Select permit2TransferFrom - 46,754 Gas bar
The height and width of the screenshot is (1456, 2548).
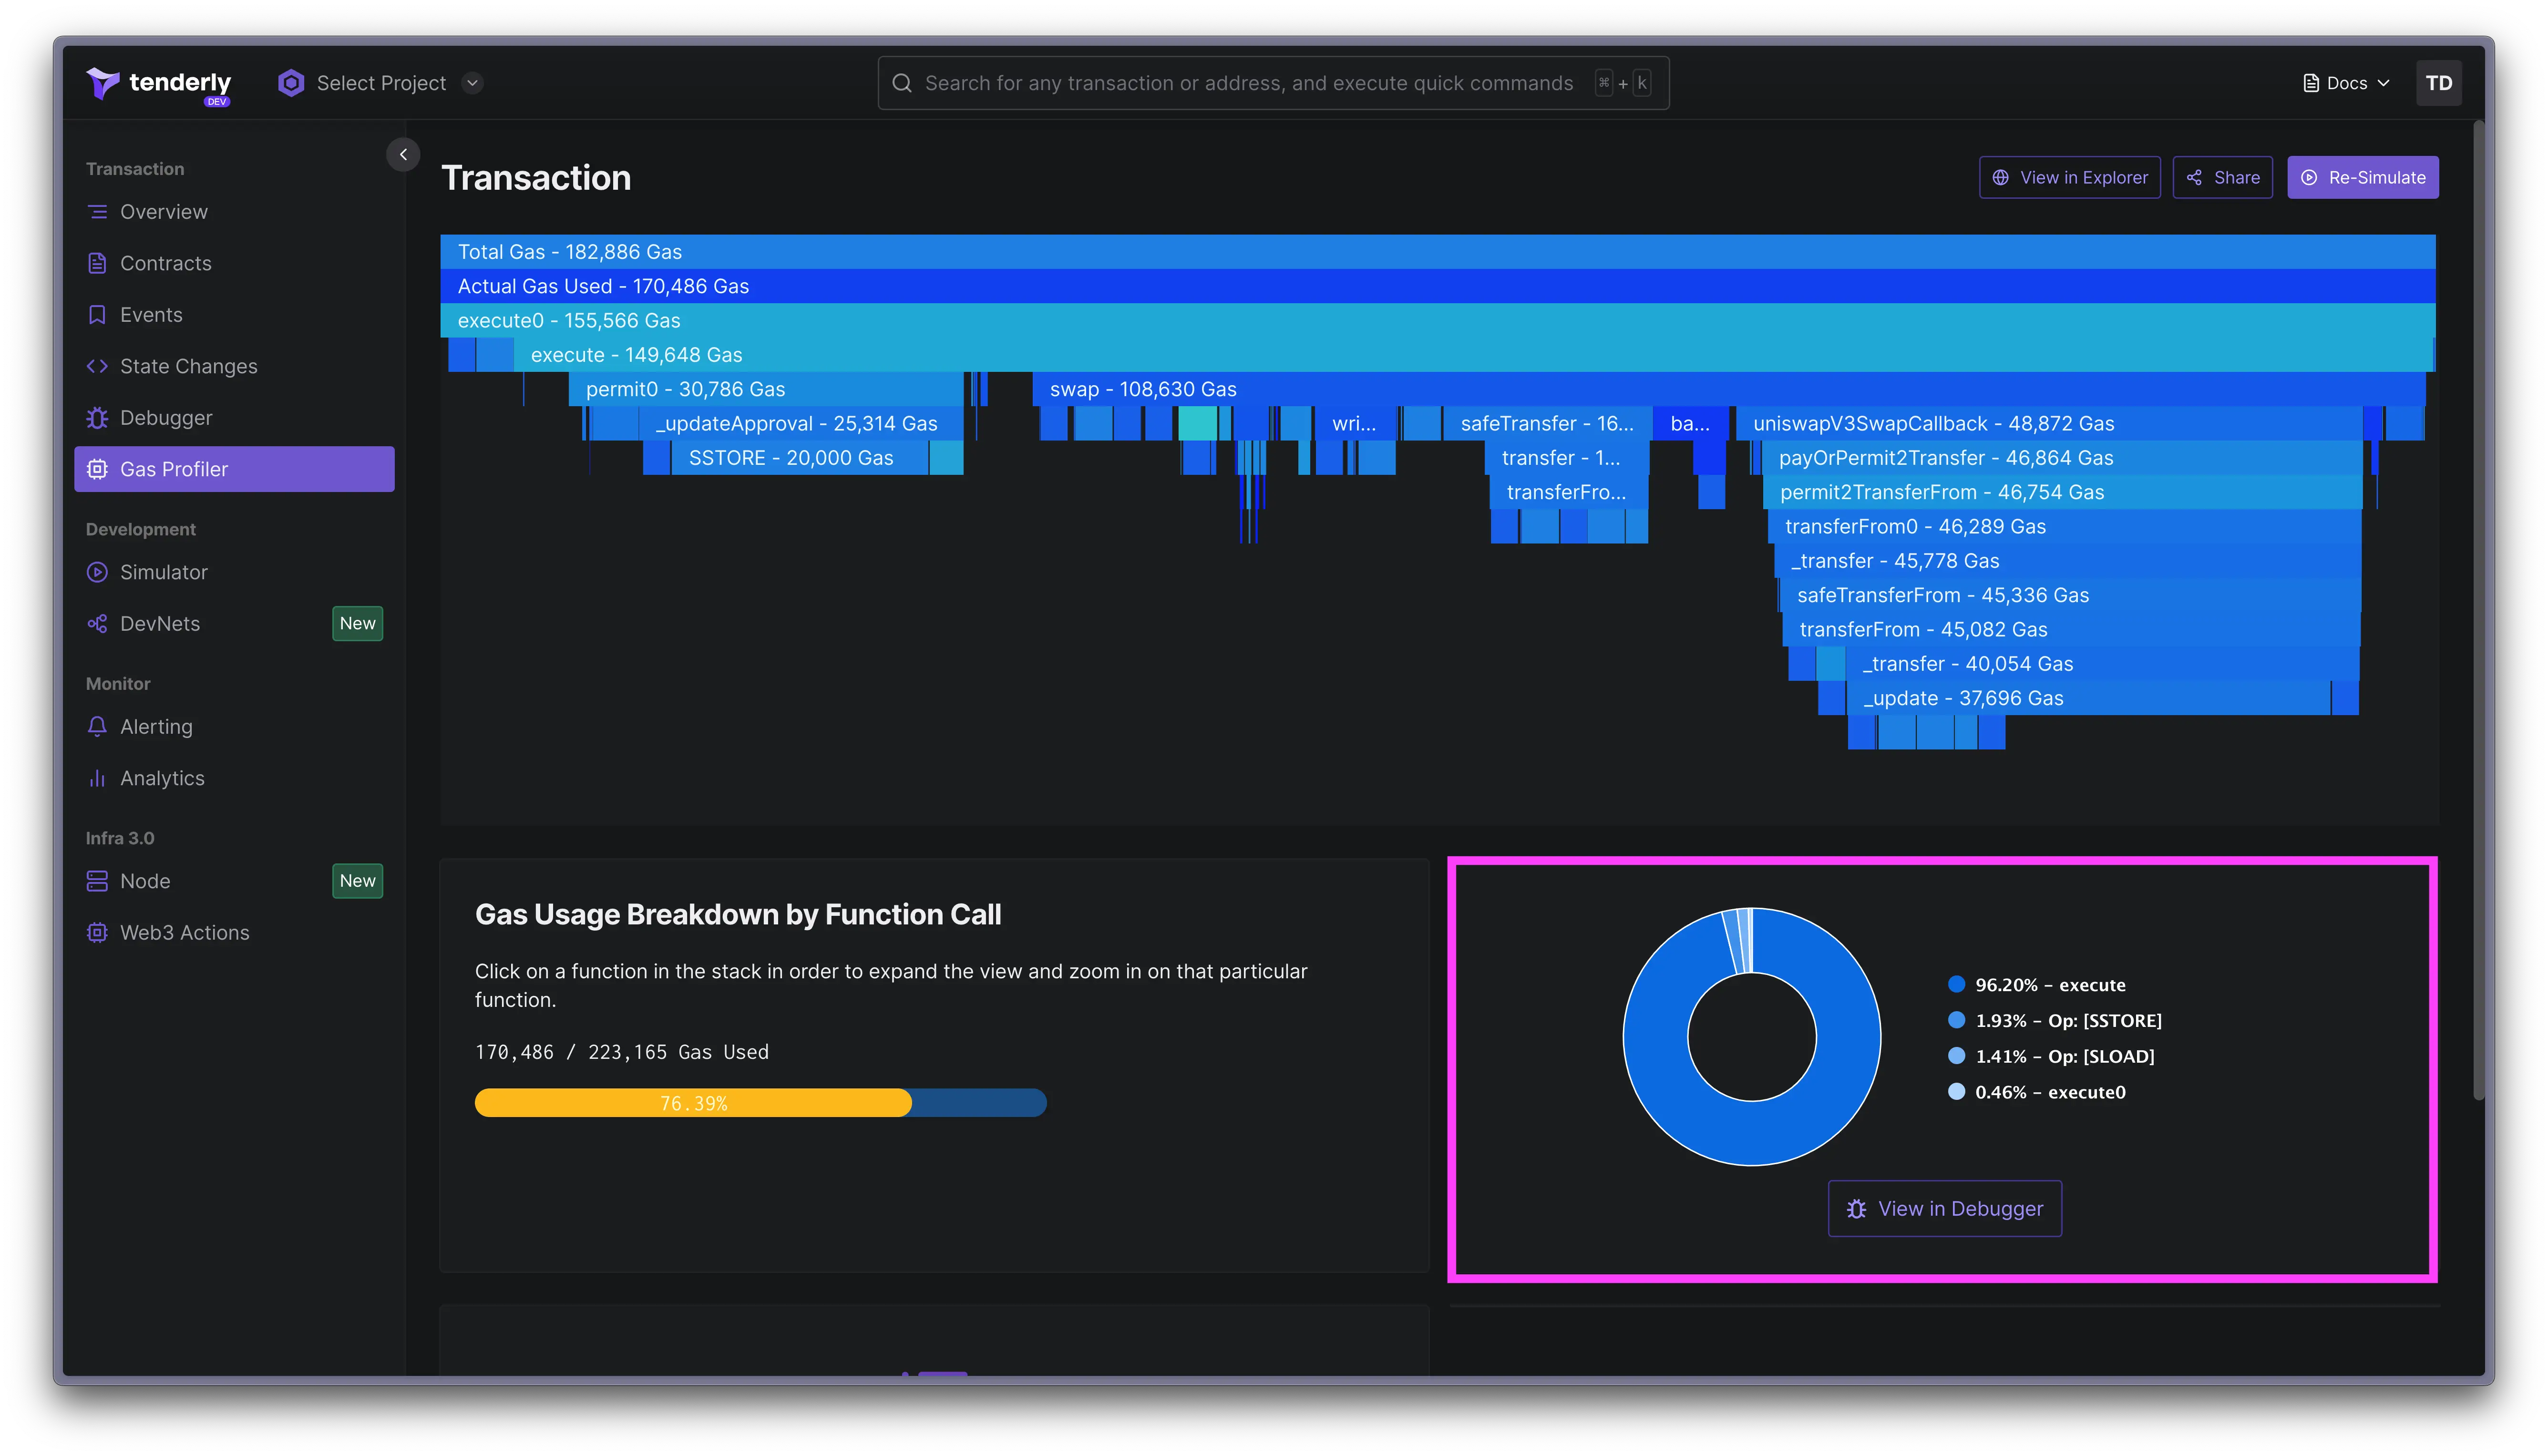(2062, 492)
